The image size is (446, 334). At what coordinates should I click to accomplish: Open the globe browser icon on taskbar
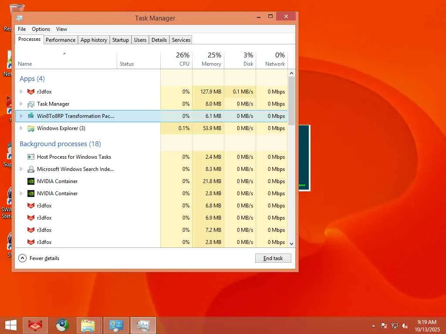[x=62, y=325]
